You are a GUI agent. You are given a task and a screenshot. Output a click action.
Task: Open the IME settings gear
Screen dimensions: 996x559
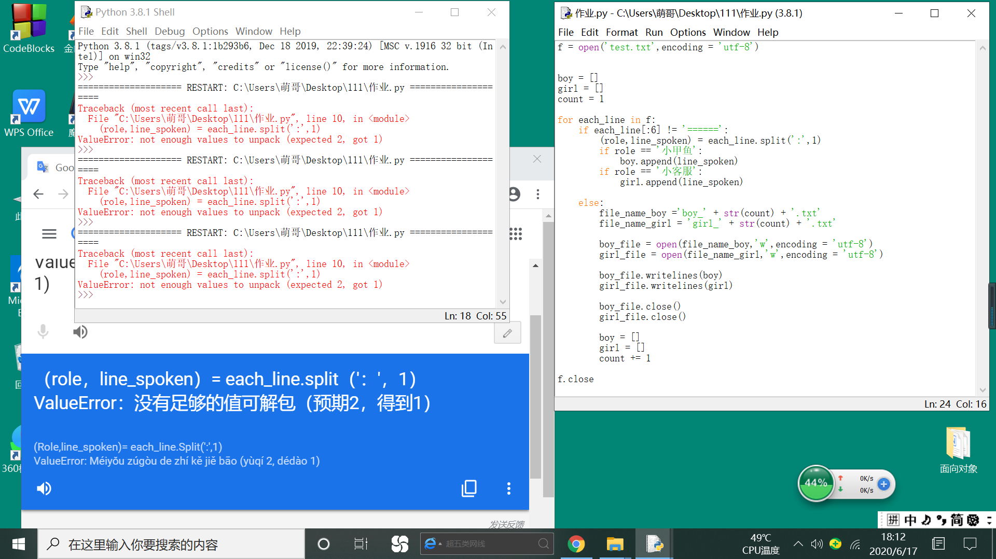click(x=973, y=520)
